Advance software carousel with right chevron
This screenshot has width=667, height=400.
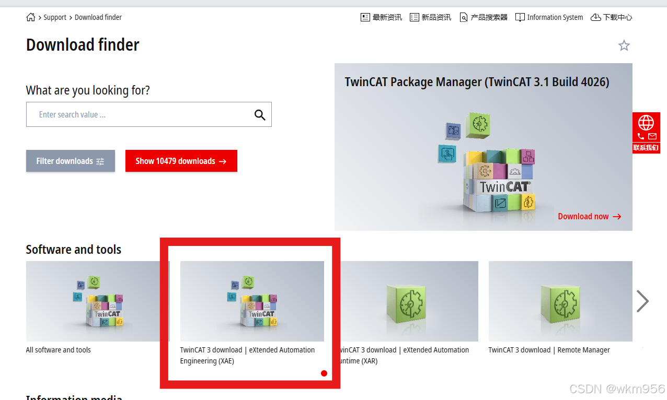coord(643,301)
